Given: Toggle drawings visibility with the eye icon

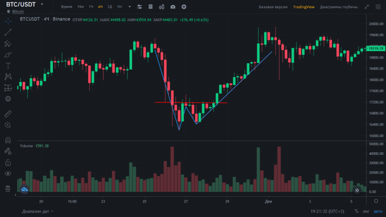Looking at the screenshot, I should pos(8,174).
